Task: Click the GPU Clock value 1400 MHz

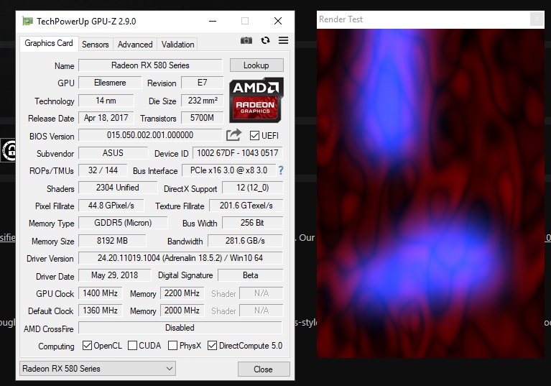Action: click(100, 293)
